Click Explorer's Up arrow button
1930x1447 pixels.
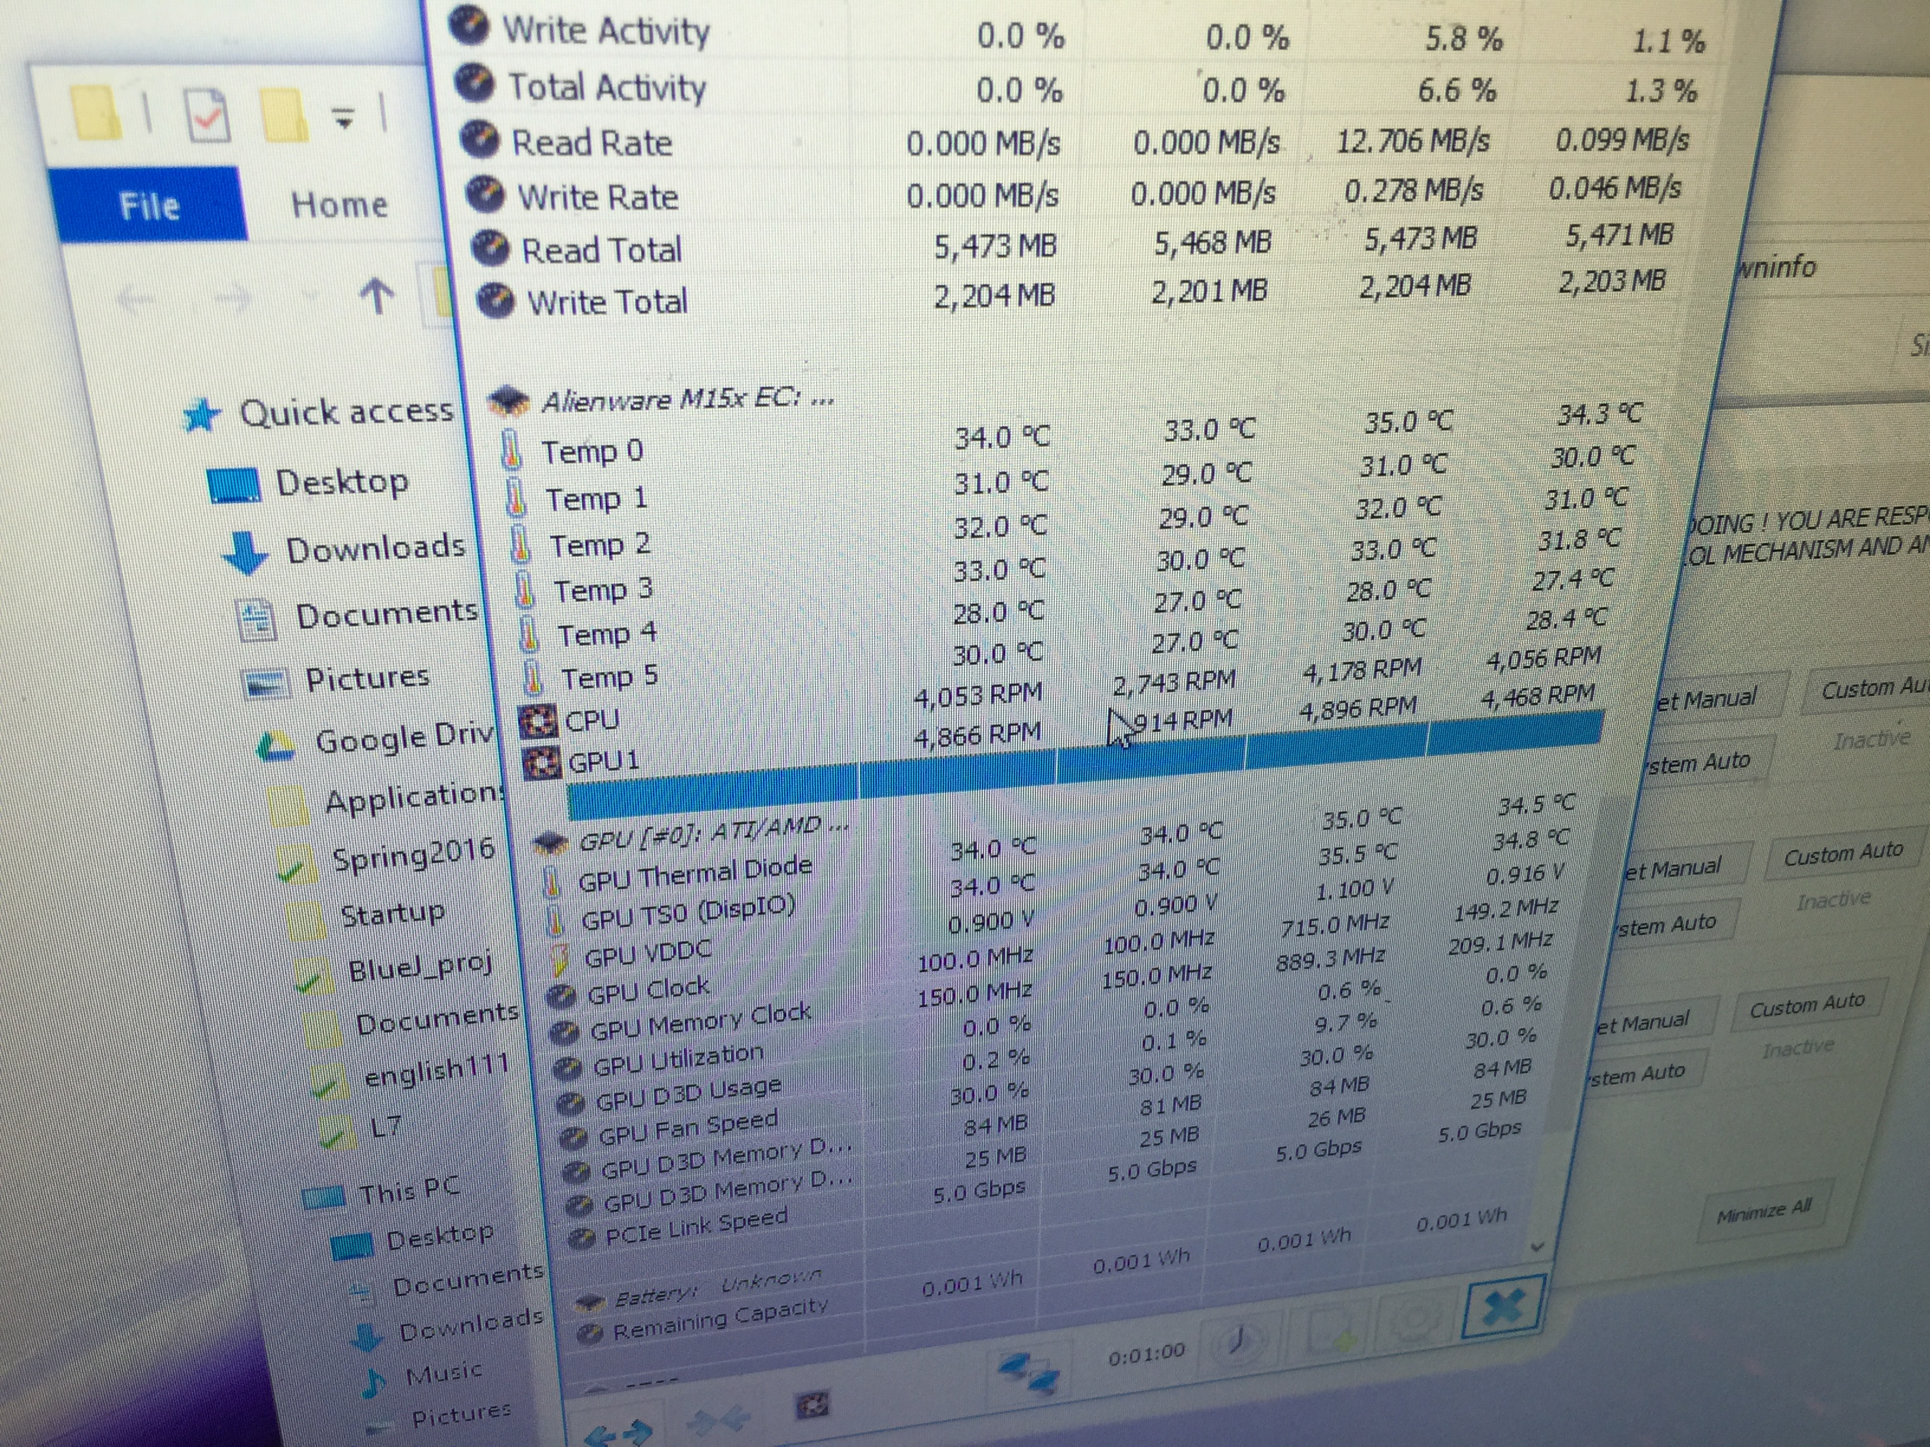click(376, 297)
